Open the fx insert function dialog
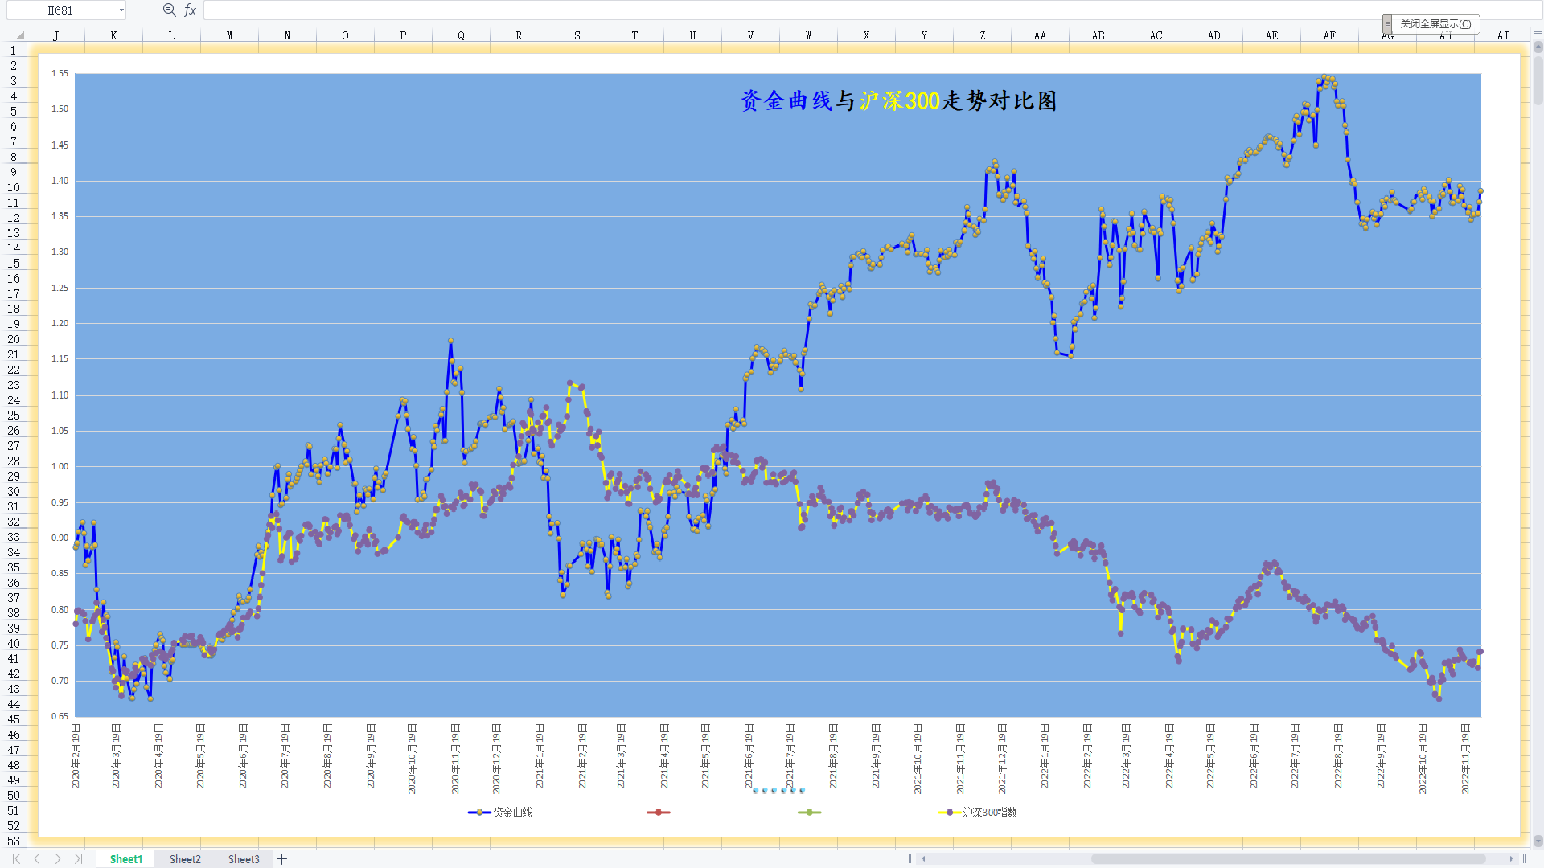 click(191, 10)
